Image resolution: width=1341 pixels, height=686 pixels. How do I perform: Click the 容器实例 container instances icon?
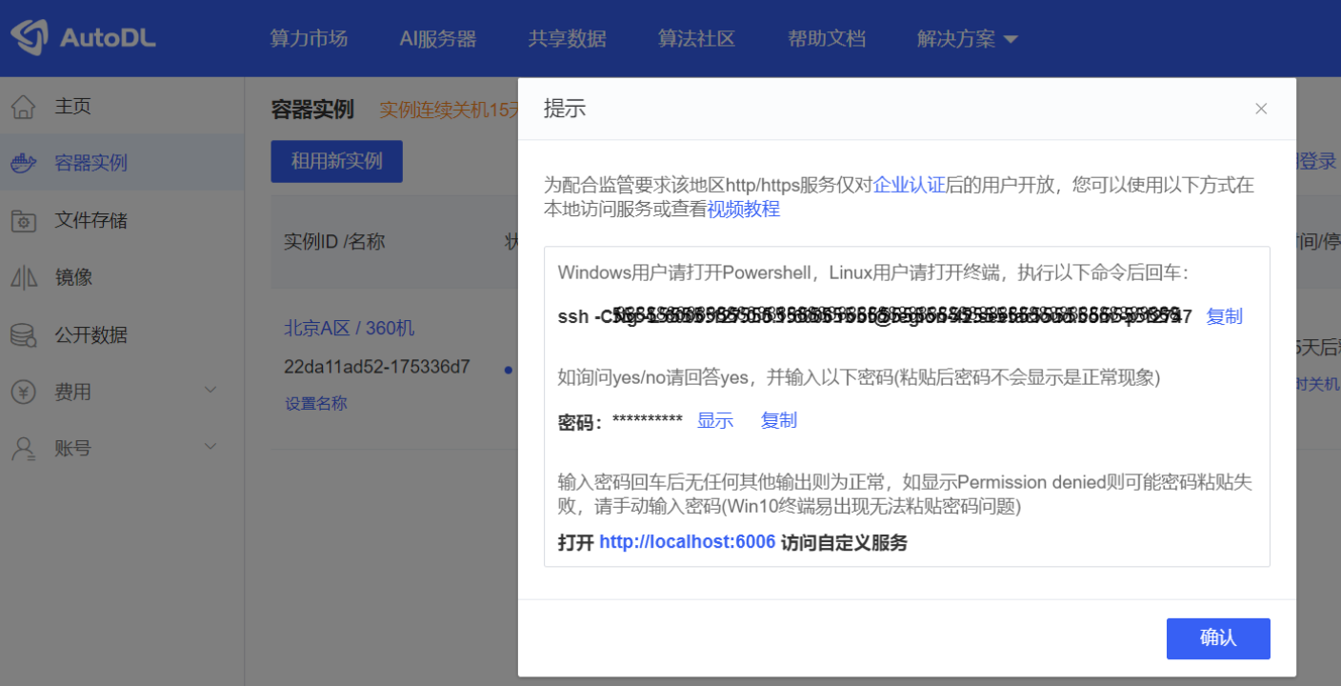(x=24, y=162)
